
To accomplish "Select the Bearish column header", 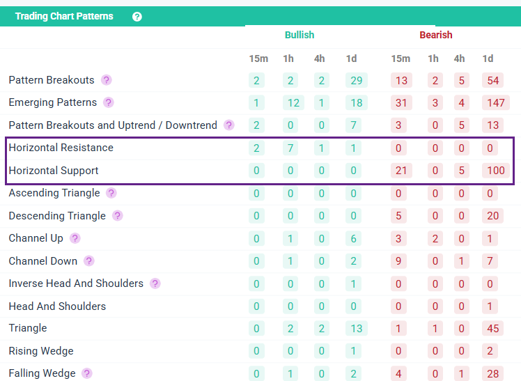I will 436,35.
